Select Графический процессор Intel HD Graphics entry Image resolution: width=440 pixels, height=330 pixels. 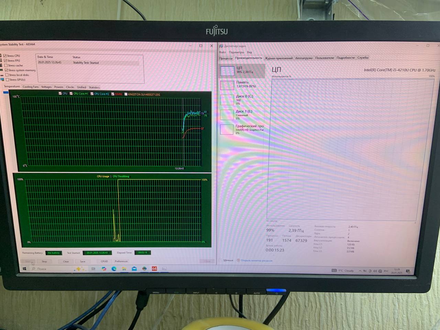click(x=242, y=129)
